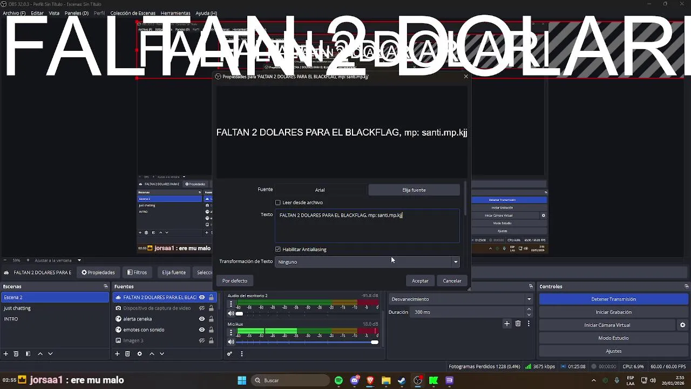Delete selected scene with trash icon

(x=16, y=354)
